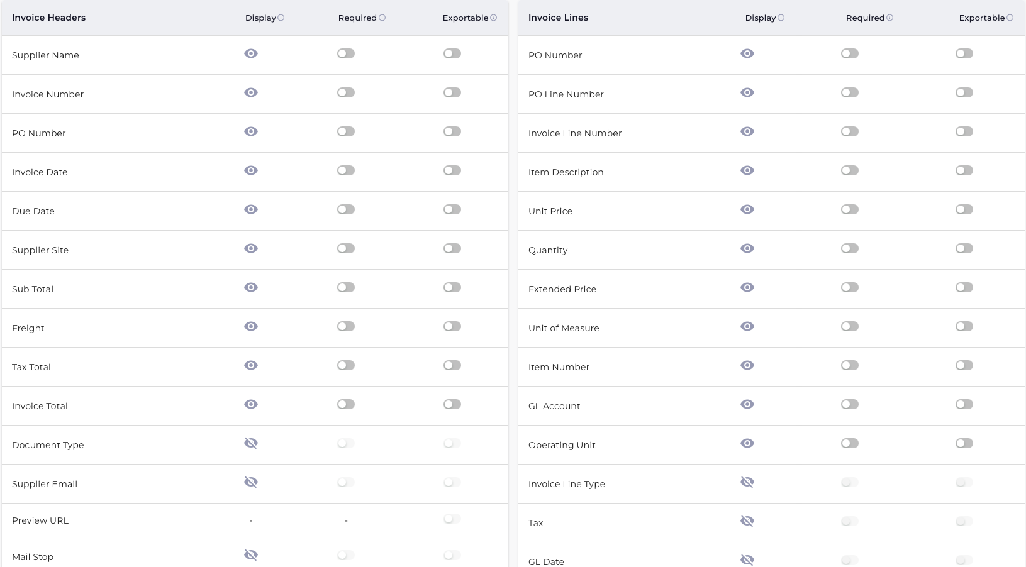Toggle Exportable for Preview URL

click(x=452, y=519)
